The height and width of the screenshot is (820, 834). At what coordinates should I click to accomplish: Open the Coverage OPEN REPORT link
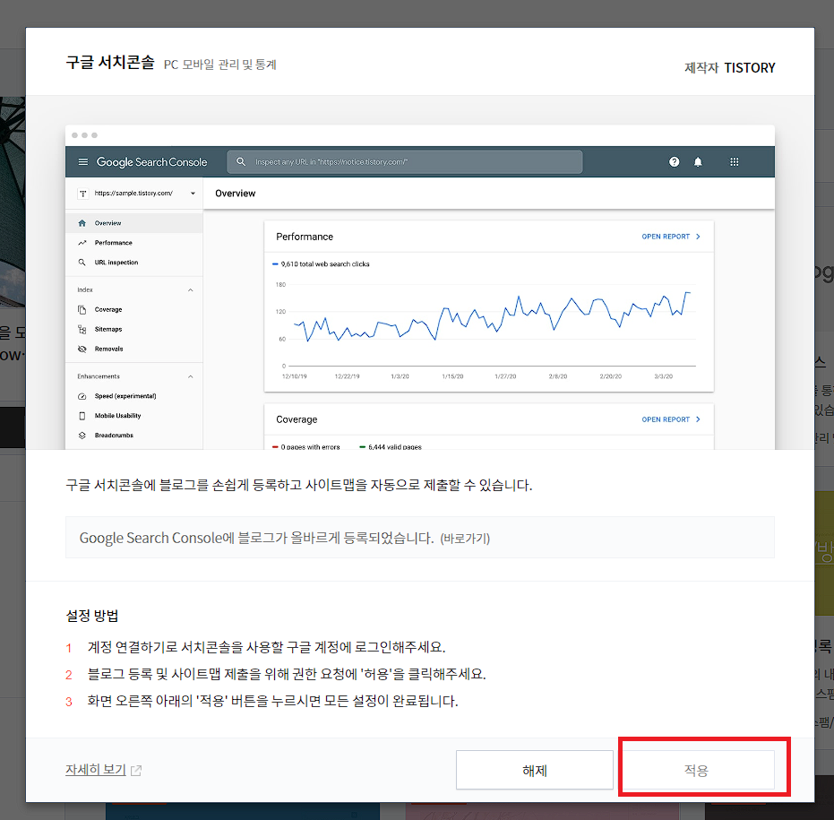click(x=666, y=419)
